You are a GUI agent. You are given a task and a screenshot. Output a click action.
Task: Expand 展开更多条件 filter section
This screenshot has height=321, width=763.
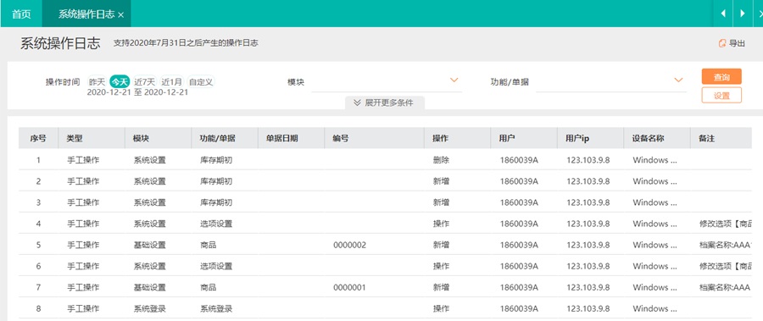coord(384,102)
